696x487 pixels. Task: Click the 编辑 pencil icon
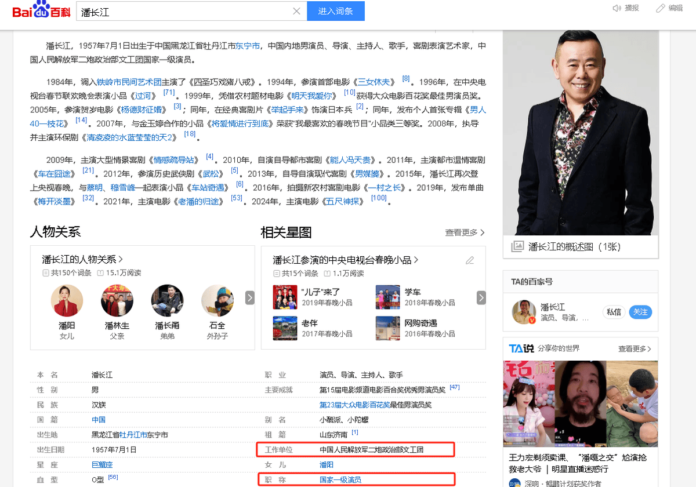pos(661,8)
